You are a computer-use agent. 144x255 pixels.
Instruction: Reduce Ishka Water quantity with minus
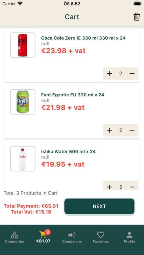pos(132,187)
